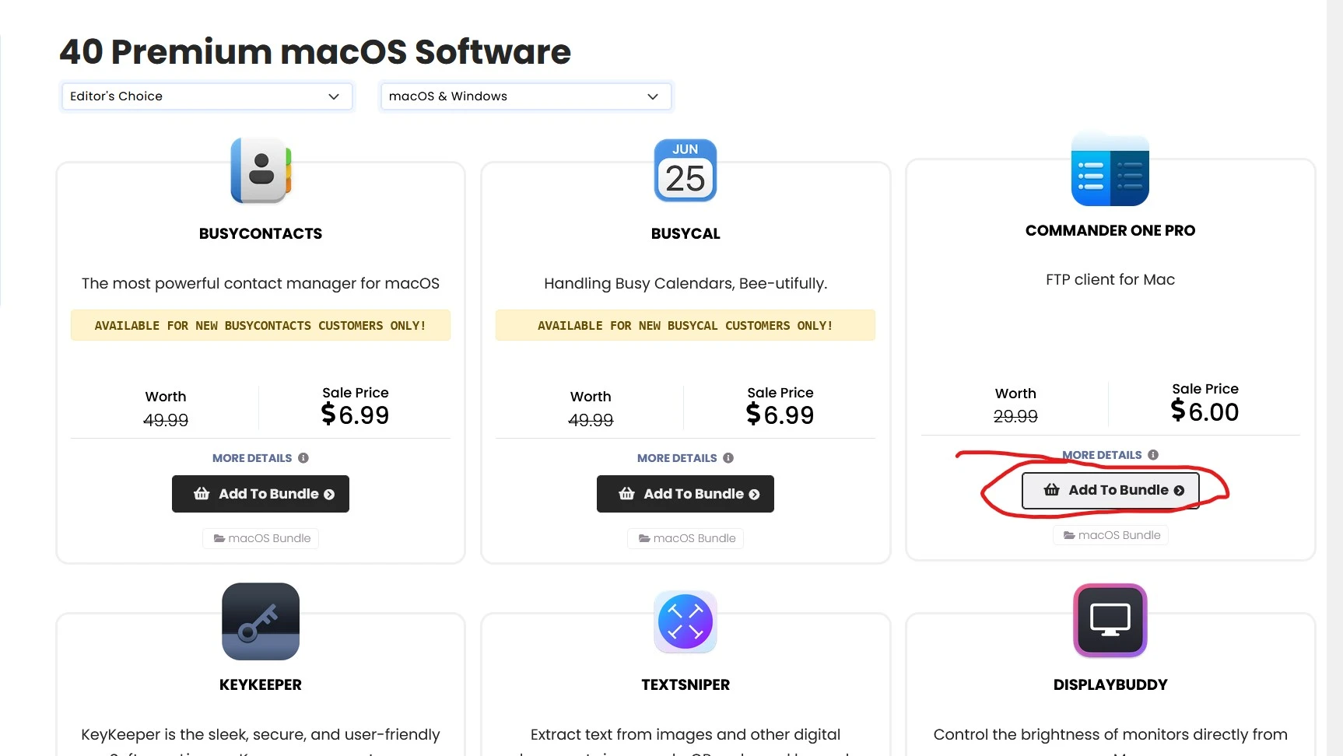Image resolution: width=1343 pixels, height=756 pixels.
Task: Add BusyCal to bundle
Action: (686, 494)
